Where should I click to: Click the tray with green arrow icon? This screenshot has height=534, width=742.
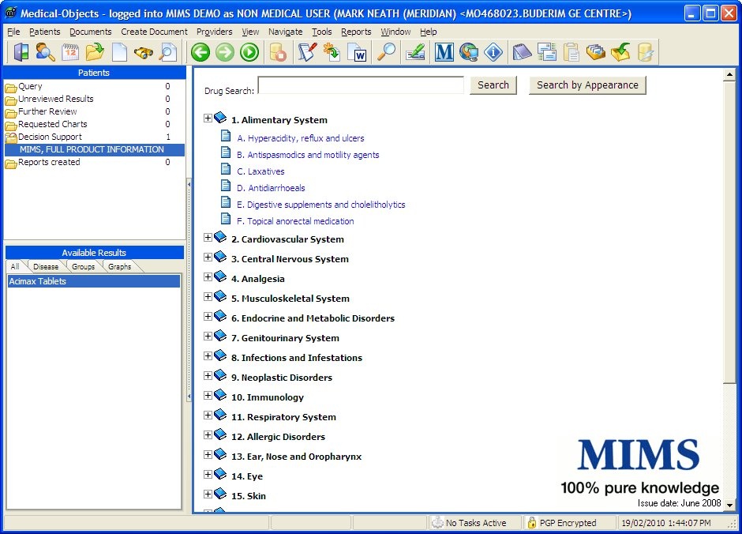(x=620, y=52)
